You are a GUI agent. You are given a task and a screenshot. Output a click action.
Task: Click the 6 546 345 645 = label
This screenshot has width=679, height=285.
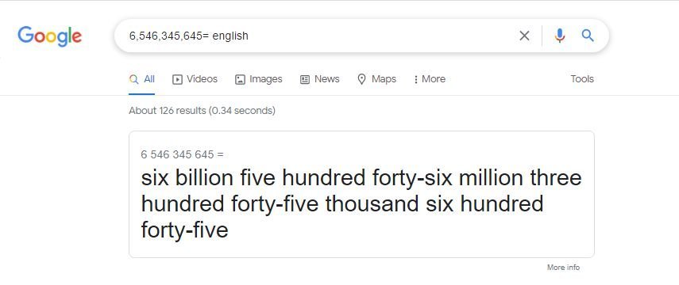tap(183, 154)
